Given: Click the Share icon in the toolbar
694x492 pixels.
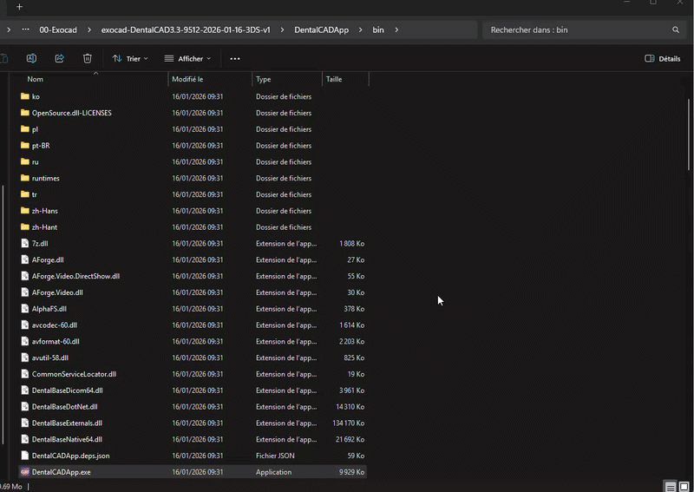Looking at the screenshot, I should tap(59, 58).
